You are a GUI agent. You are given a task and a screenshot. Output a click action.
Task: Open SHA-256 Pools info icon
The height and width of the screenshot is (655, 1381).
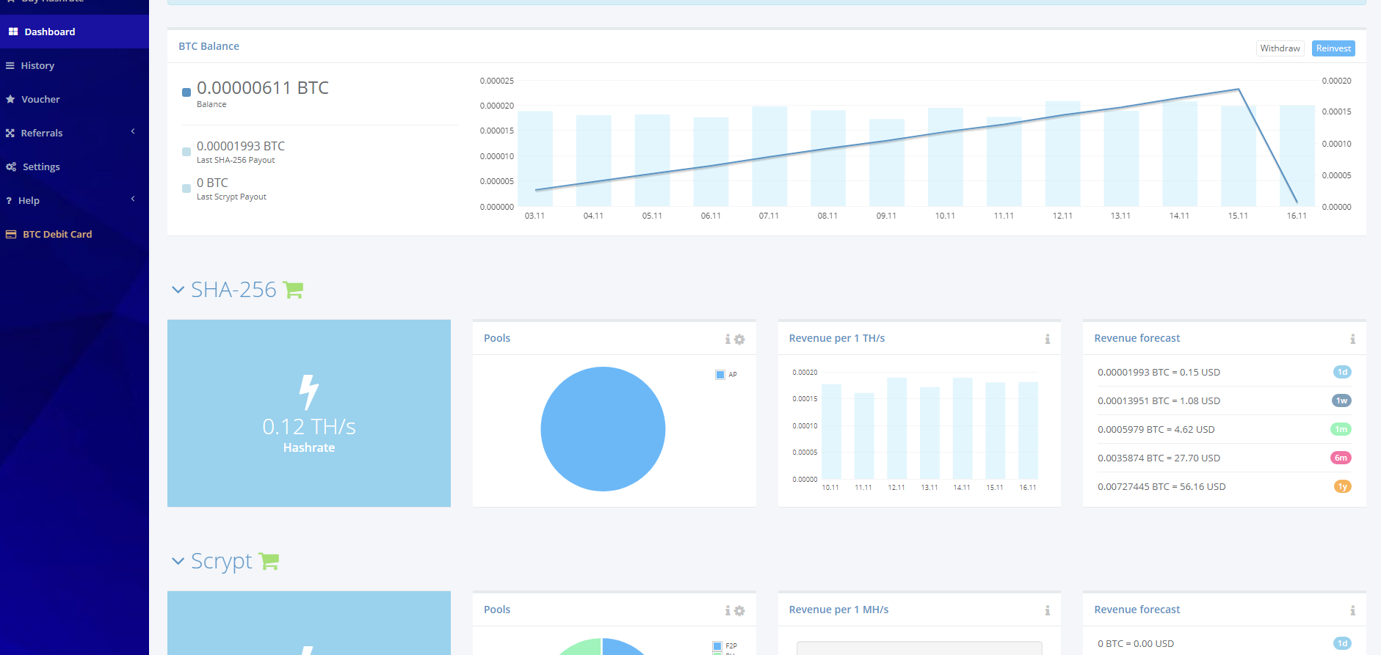[728, 339]
